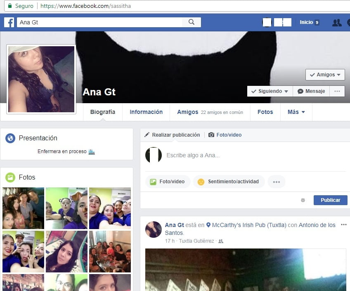Open restaurant table group photo thumbnail
Image resolution: width=350 pixels, height=291 pixels.
coord(110,251)
